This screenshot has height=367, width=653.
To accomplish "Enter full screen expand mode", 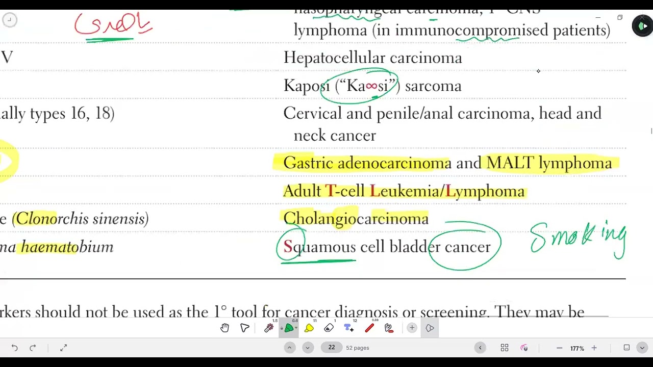I will point(63,348).
